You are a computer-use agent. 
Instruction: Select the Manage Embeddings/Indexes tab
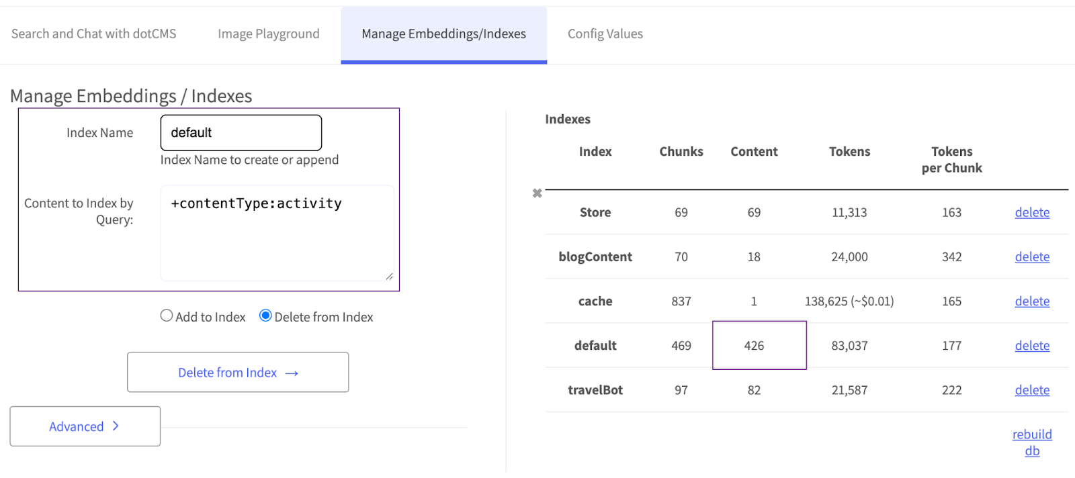click(x=443, y=34)
